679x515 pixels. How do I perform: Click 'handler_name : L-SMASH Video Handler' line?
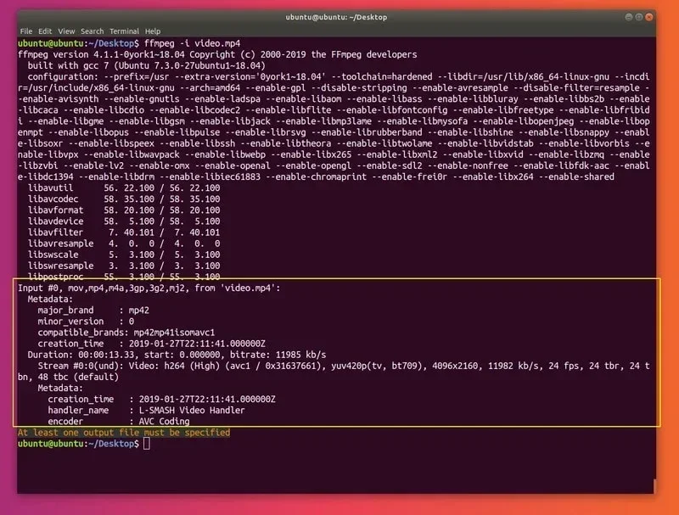[x=146, y=411]
